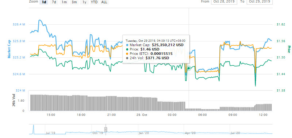Click the Zoom label
The image size is (292, 138).
pyautogui.click(x=33, y=2)
